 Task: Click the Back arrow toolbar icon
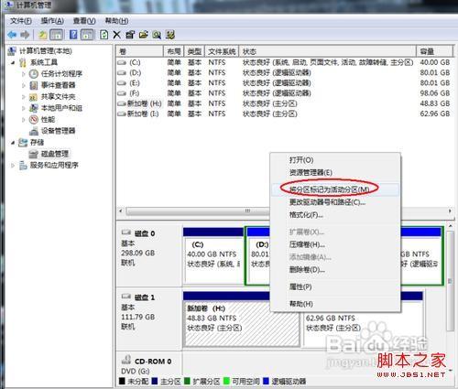click(12, 35)
